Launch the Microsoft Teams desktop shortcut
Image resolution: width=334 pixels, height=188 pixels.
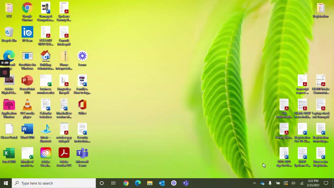click(82, 157)
